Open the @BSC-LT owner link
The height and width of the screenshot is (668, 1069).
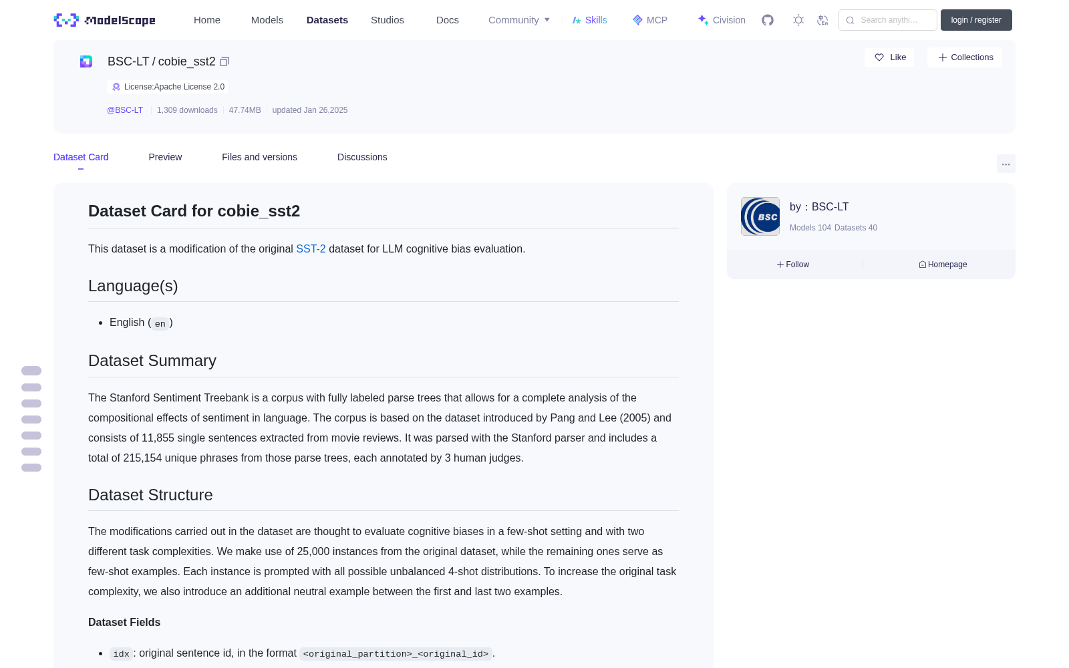coord(125,110)
